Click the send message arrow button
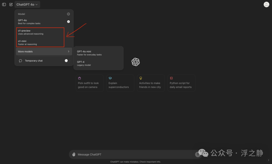 point(198,154)
